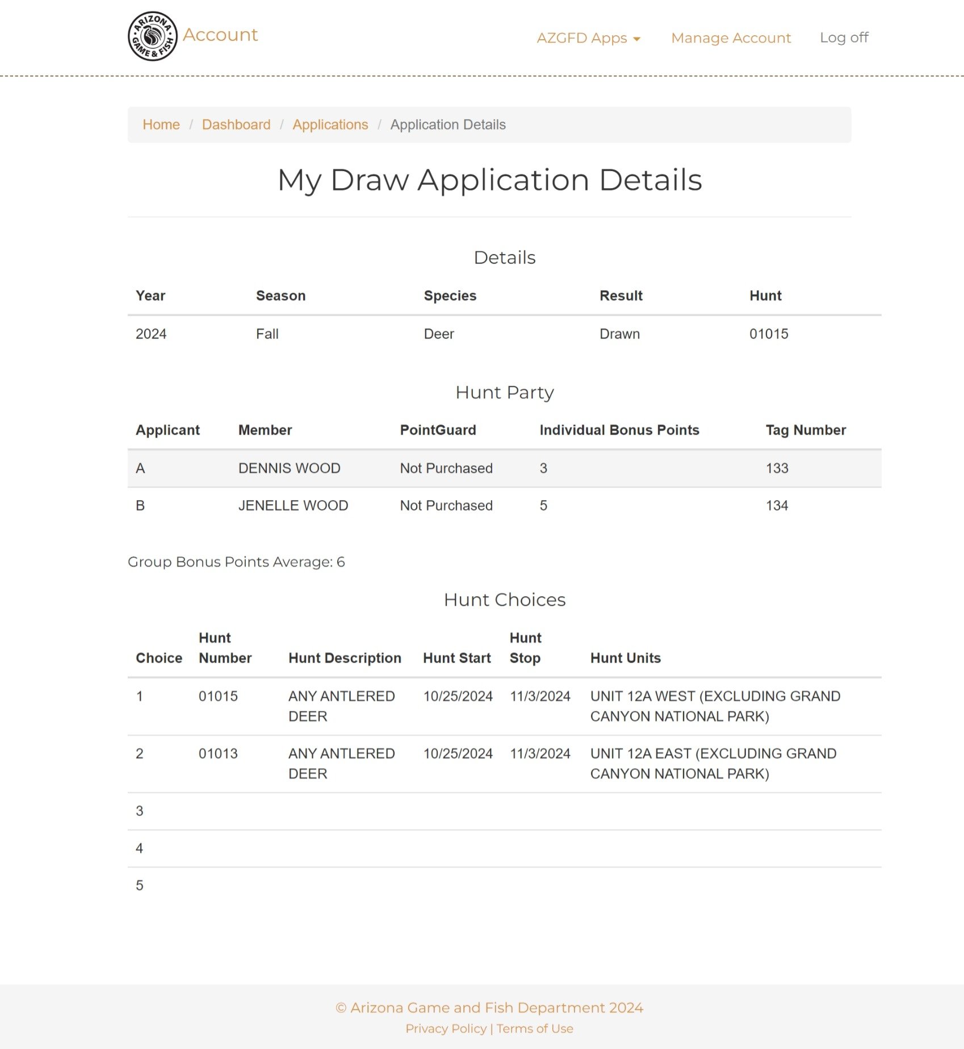964x1049 pixels.
Task: Click hunt number 01015 in choices
Action: (218, 696)
